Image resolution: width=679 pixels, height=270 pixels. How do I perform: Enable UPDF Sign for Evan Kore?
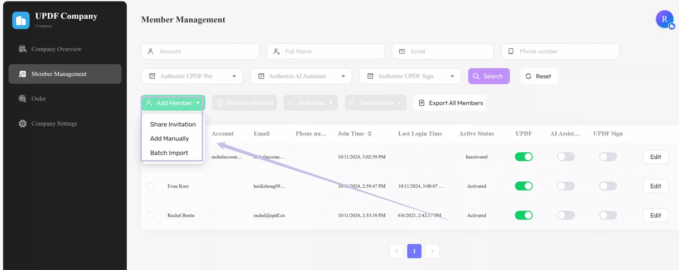pos(608,186)
